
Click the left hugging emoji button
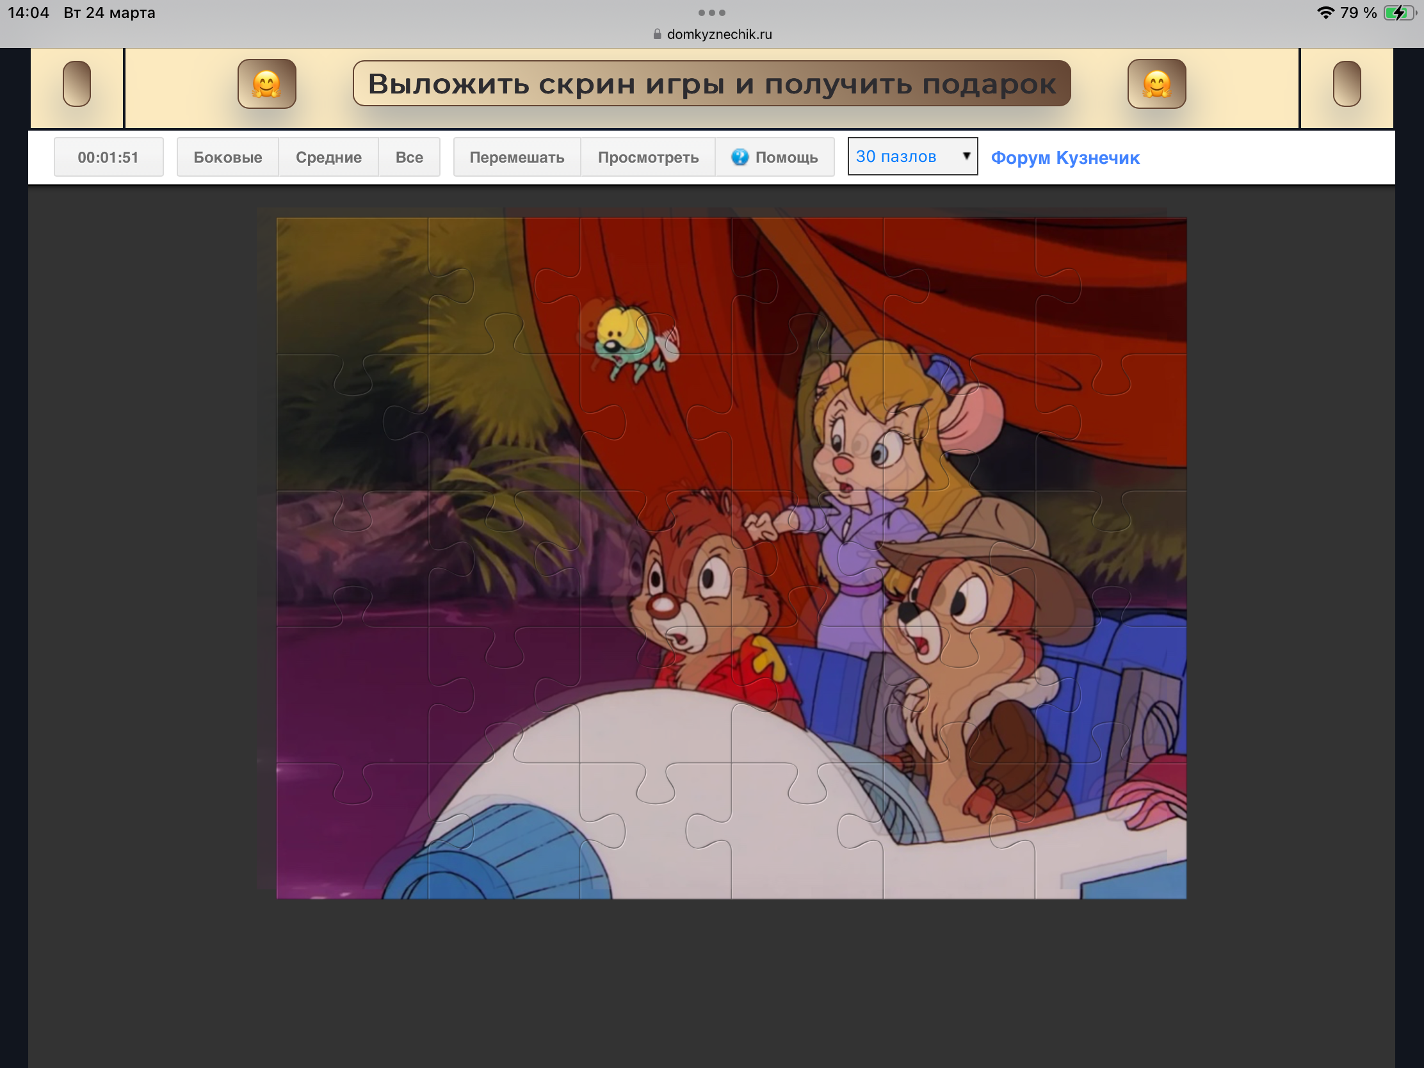click(x=266, y=84)
